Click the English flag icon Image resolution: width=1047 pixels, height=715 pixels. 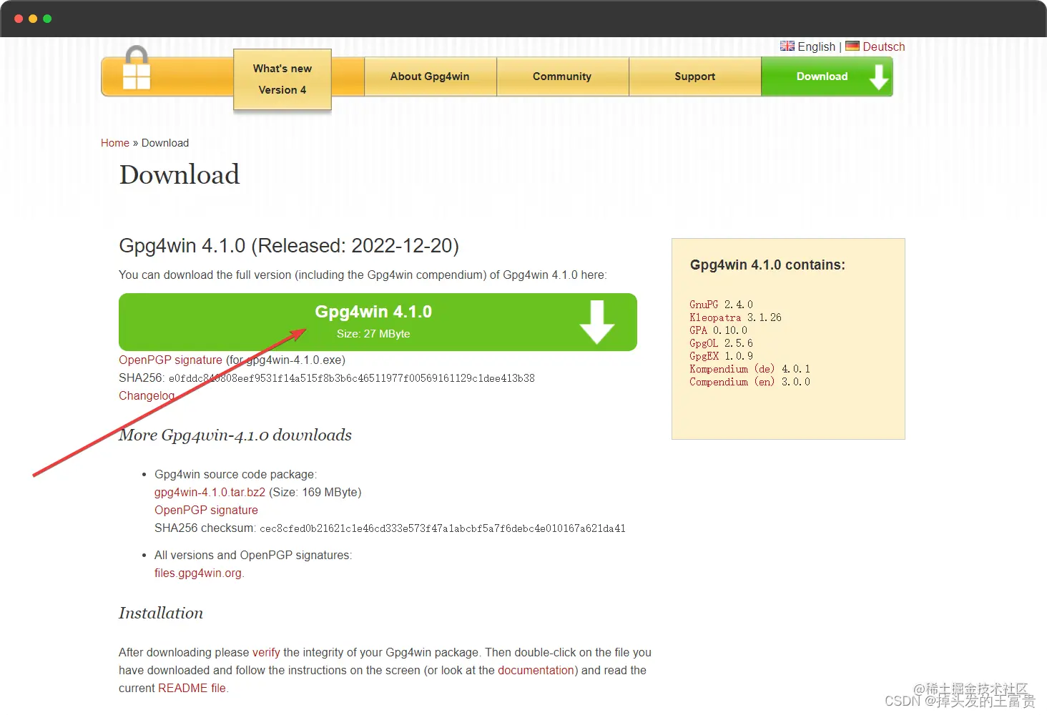click(787, 46)
